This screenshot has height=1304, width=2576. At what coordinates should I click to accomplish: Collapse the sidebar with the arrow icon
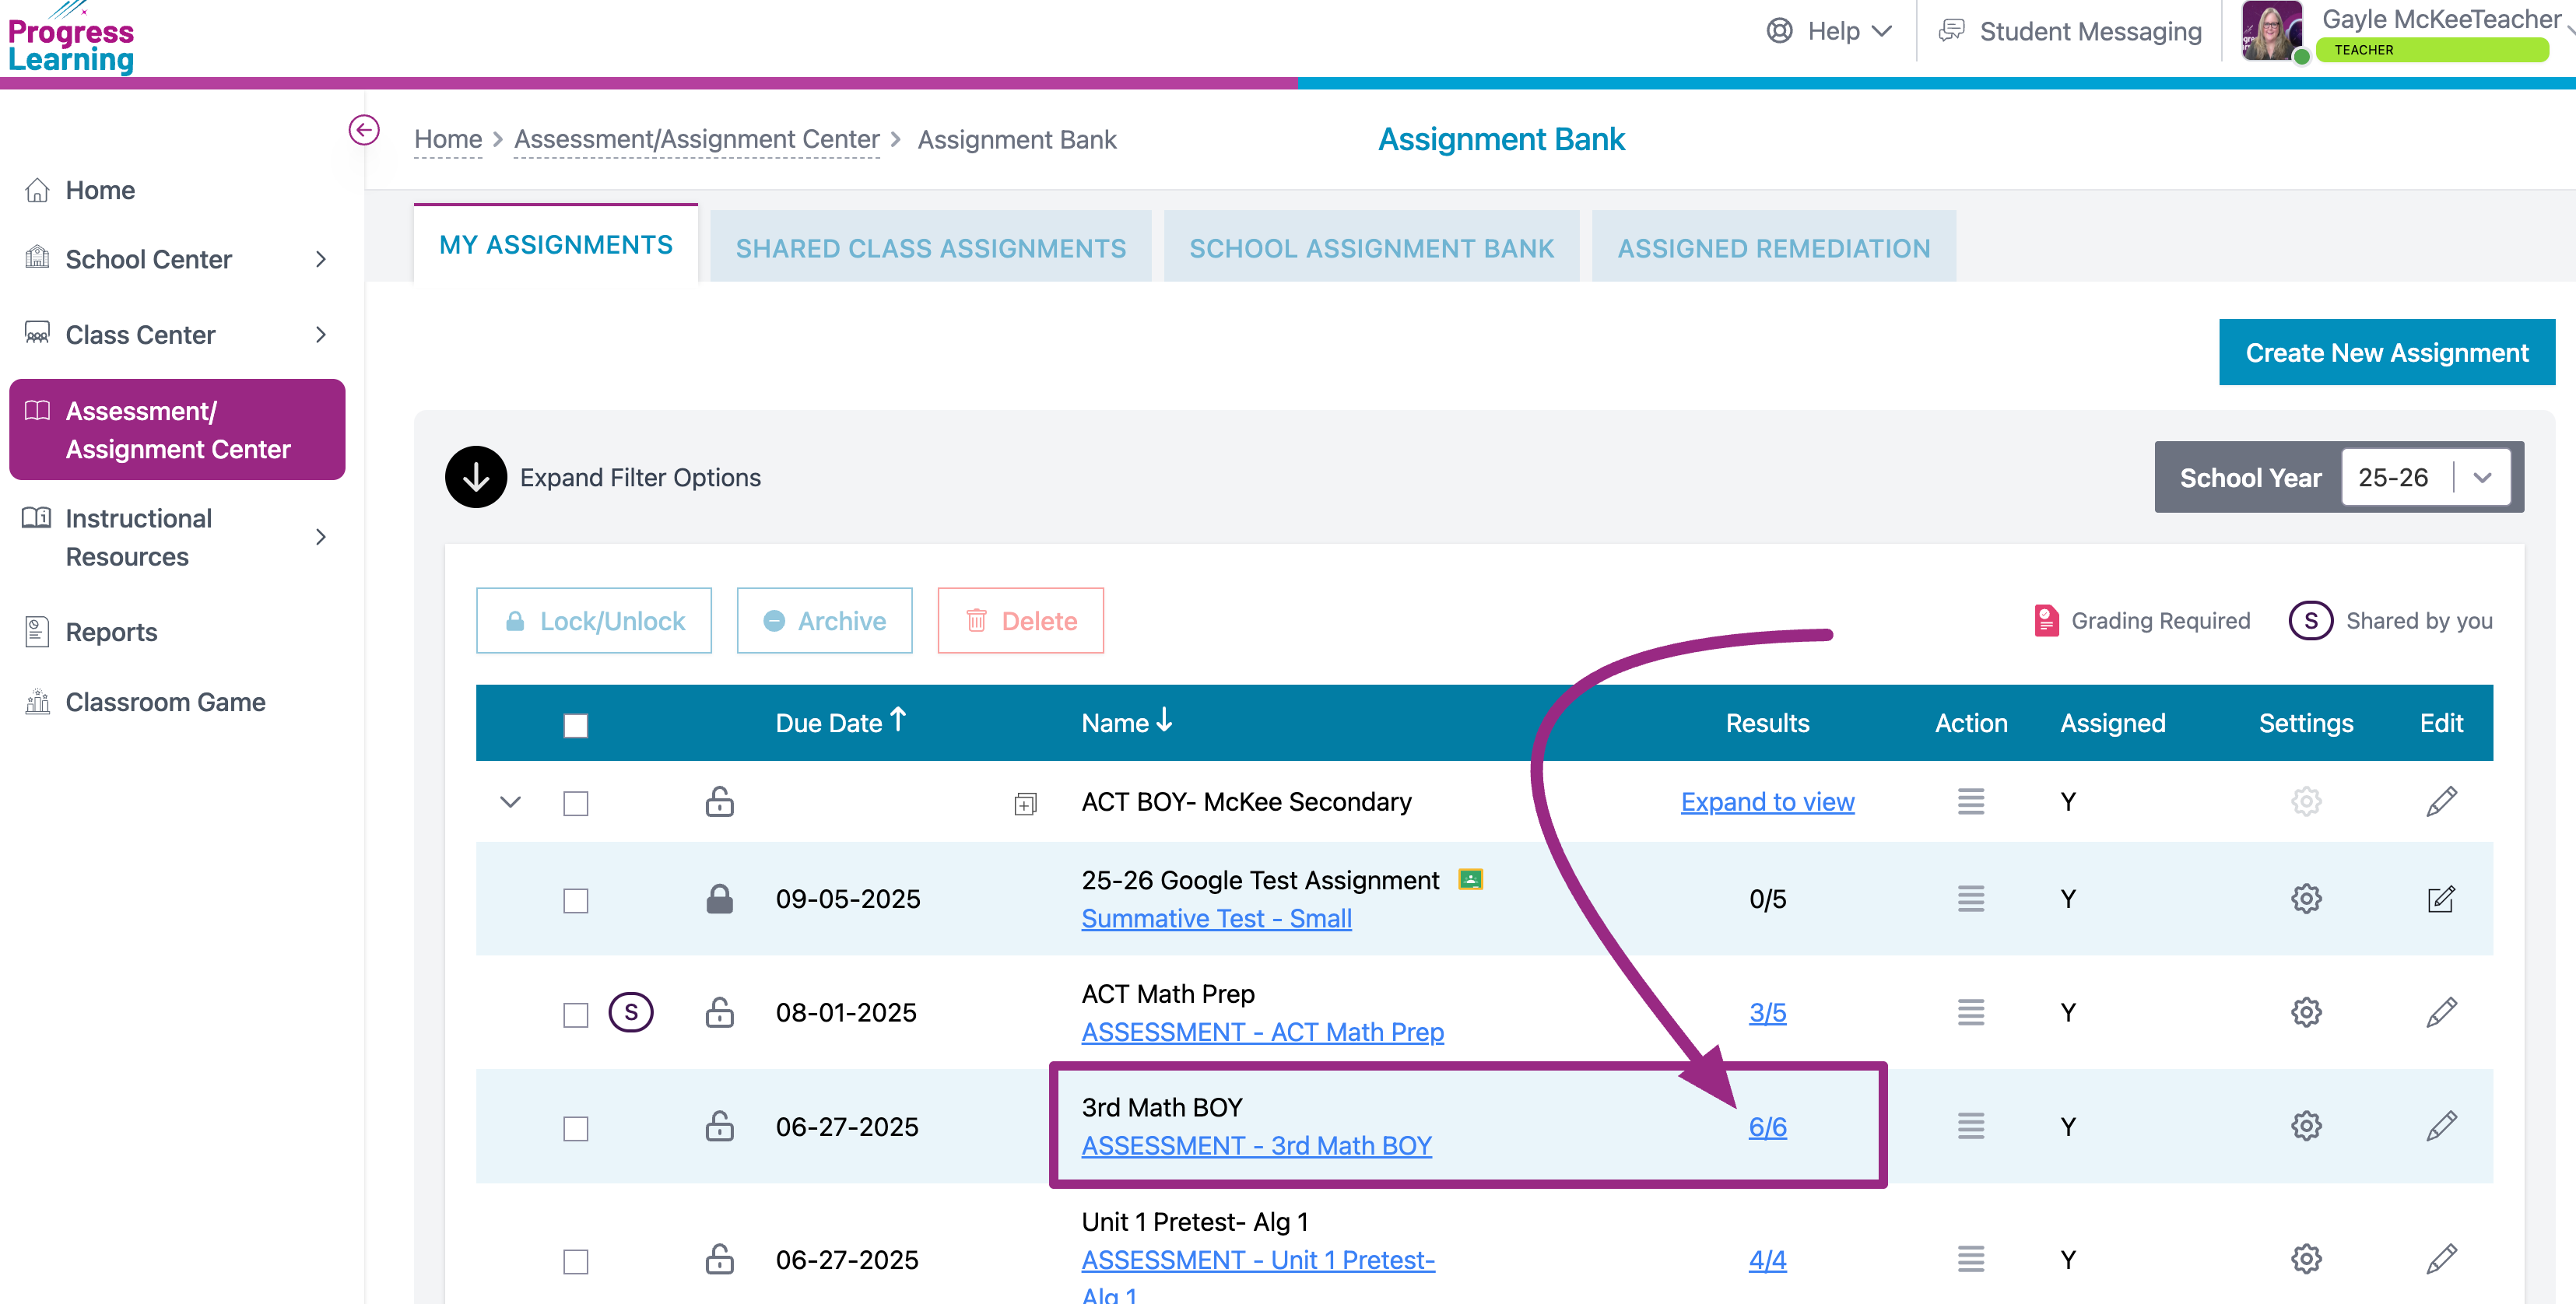(x=364, y=130)
